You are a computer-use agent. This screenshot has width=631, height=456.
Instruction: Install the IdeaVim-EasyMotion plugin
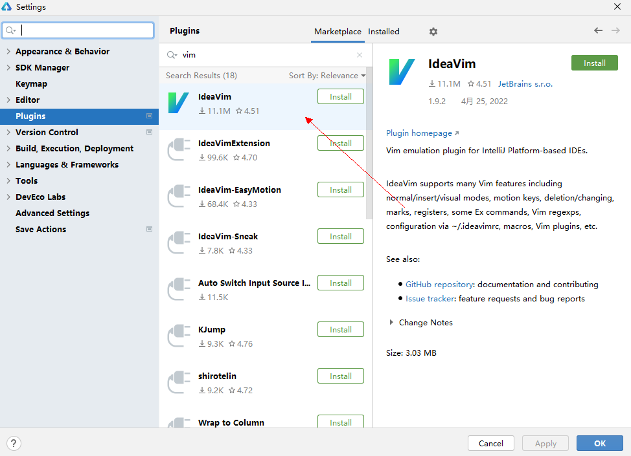click(x=341, y=190)
